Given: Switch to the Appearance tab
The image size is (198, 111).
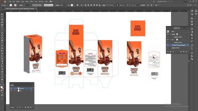Looking at the screenshot, I should click(177, 28).
